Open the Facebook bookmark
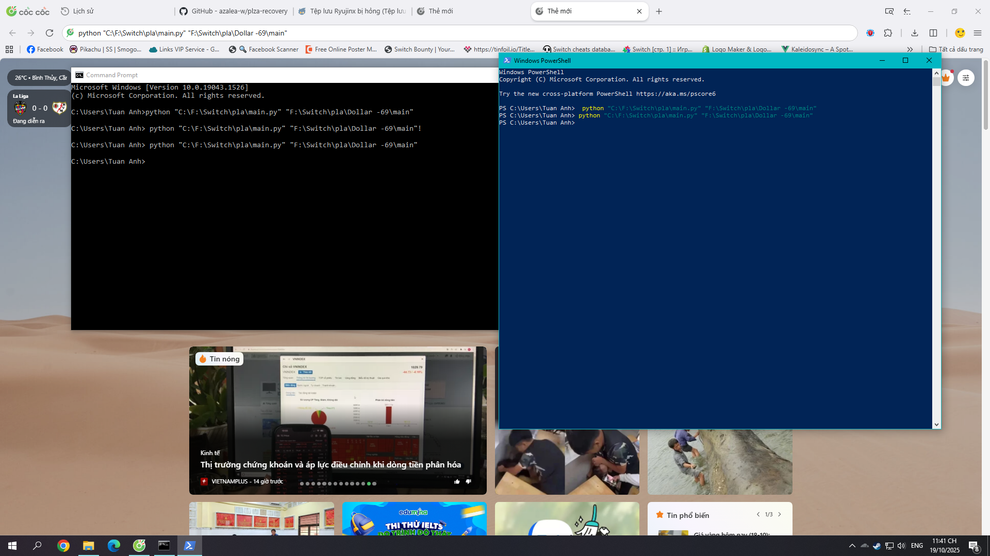Screen dimensions: 990x556 (45, 49)
